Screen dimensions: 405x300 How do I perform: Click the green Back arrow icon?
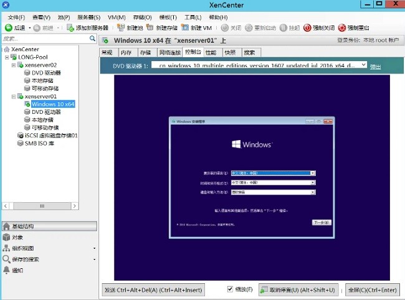point(8,27)
